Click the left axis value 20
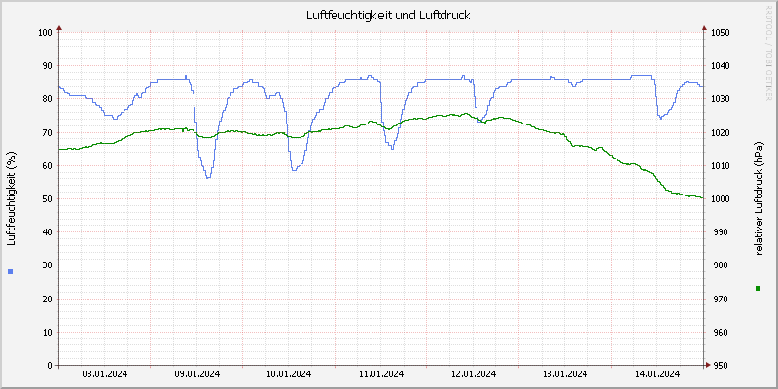Screen dimensions: 778x389 click(47, 300)
